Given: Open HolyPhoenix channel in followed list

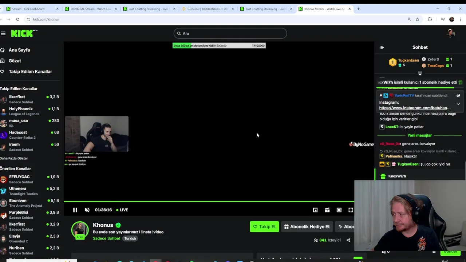Looking at the screenshot, I should click(30, 111).
